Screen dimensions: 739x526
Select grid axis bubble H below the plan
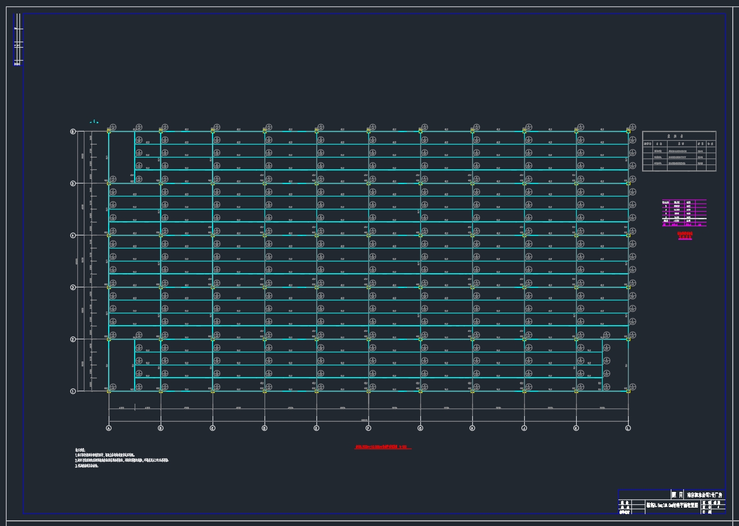coord(472,428)
